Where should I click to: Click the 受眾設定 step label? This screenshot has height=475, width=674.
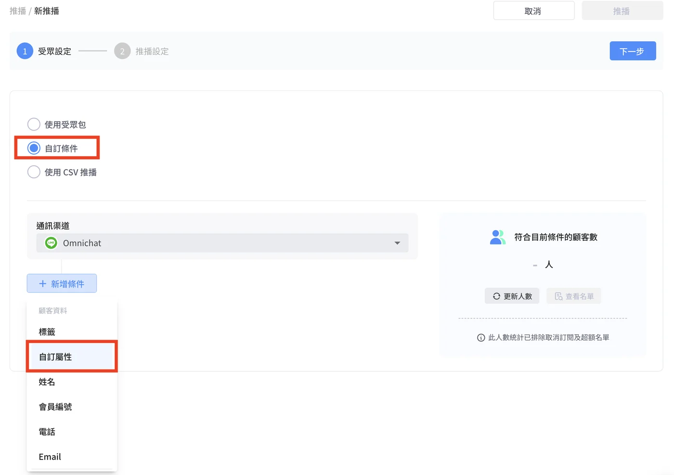coord(55,52)
